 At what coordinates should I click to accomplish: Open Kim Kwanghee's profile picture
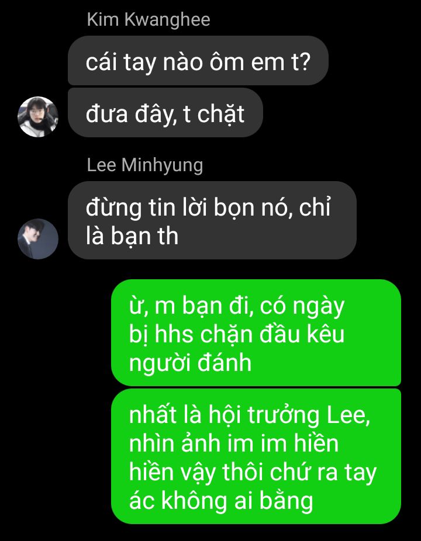37,117
